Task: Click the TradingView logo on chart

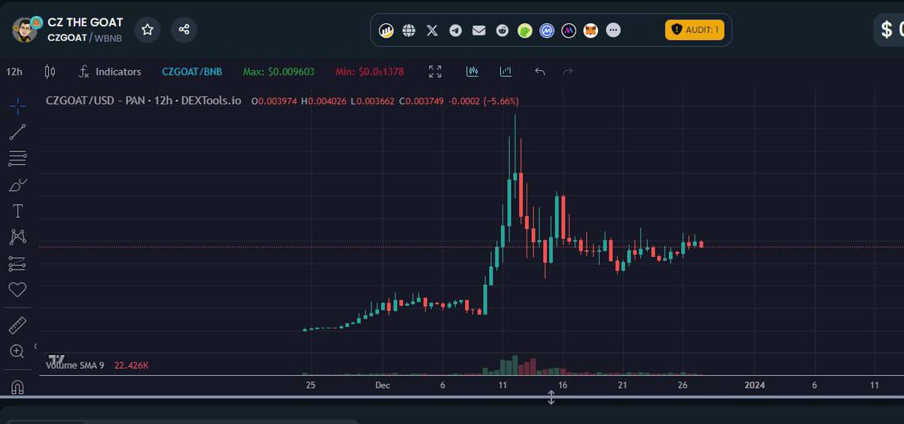Action: (x=56, y=359)
